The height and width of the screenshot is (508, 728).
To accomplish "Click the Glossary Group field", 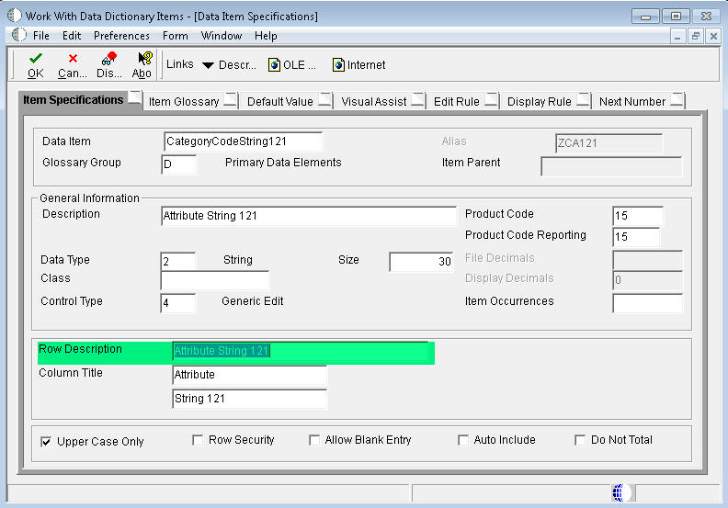I will [x=178, y=164].
